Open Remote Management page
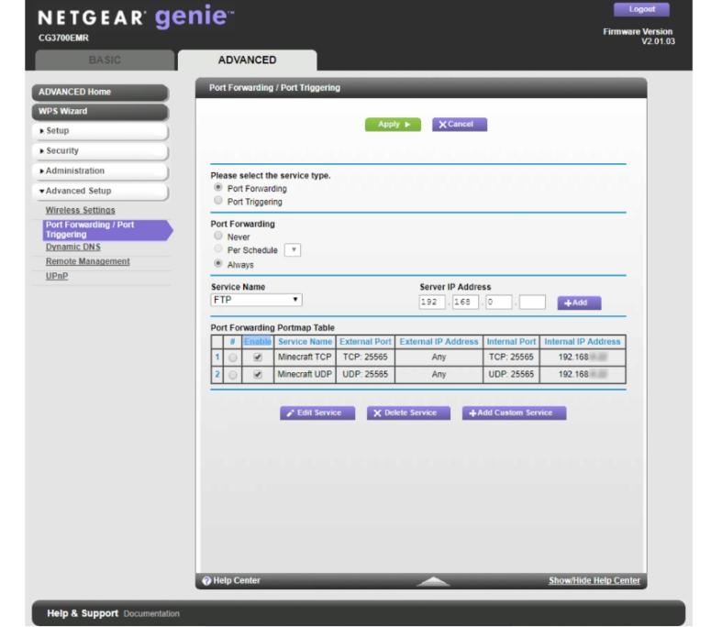Viewport: 722px width, 627px height. (87, 262)
